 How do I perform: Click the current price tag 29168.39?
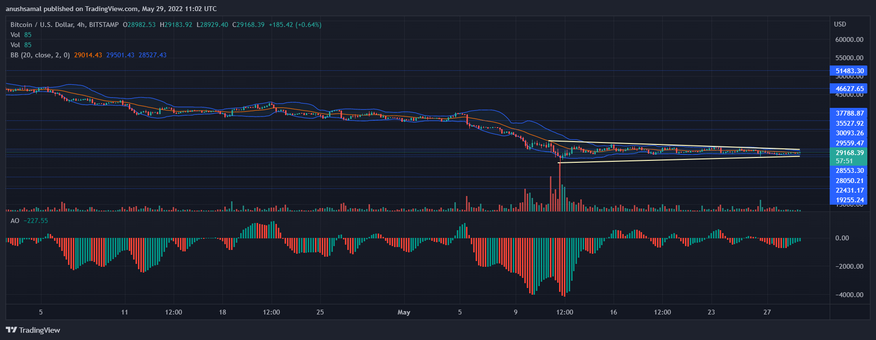pyautogui.click(x=849, y=153)
